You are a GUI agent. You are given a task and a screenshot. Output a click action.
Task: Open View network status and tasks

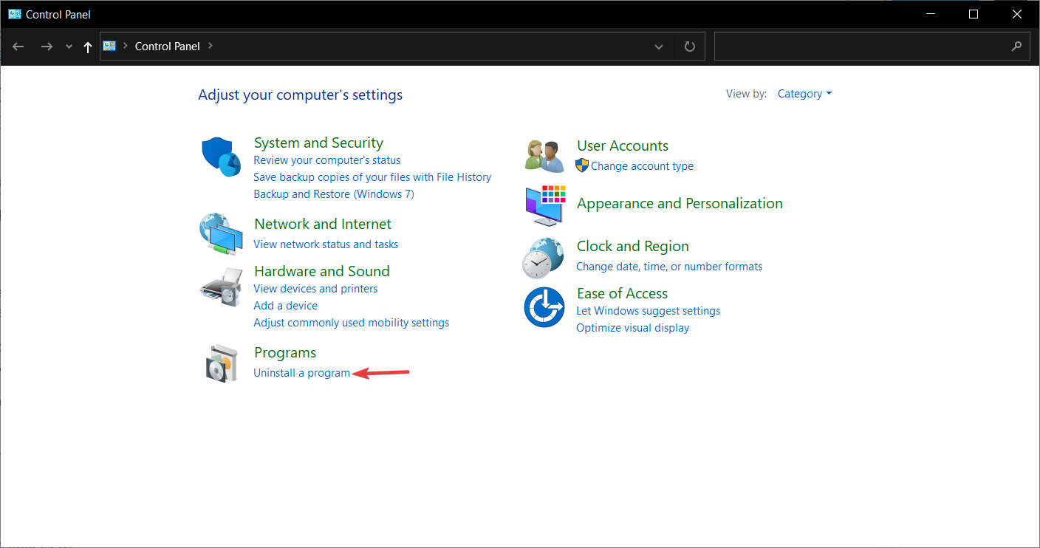point(326,244)
